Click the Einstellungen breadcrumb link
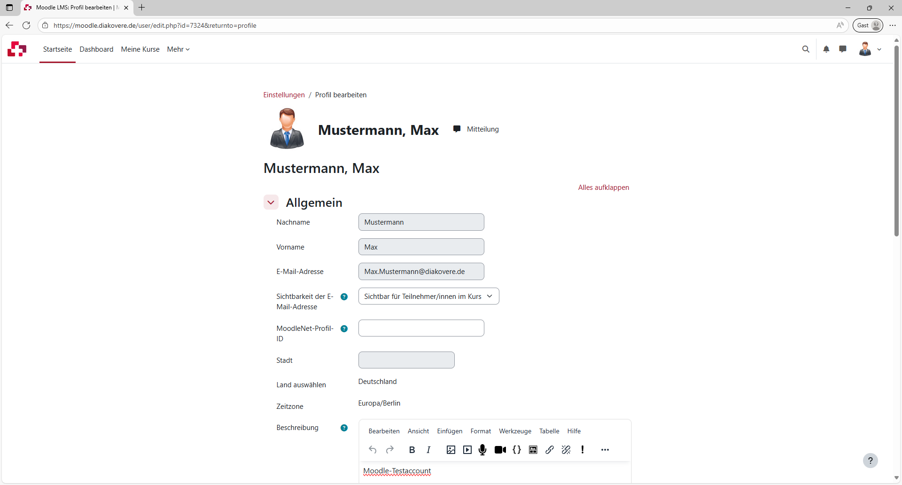 coord(284,95)
